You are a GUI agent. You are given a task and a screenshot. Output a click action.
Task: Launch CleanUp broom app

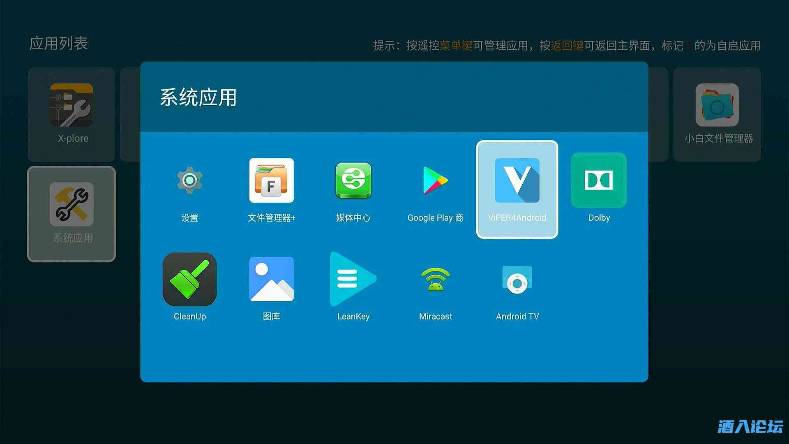pyautogui.click(x=189, y=280)
